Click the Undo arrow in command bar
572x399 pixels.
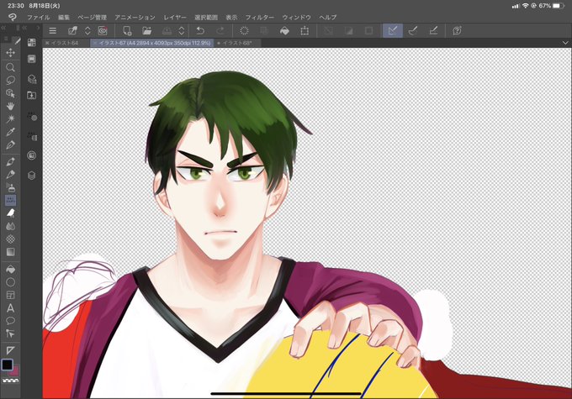(200, 30)
